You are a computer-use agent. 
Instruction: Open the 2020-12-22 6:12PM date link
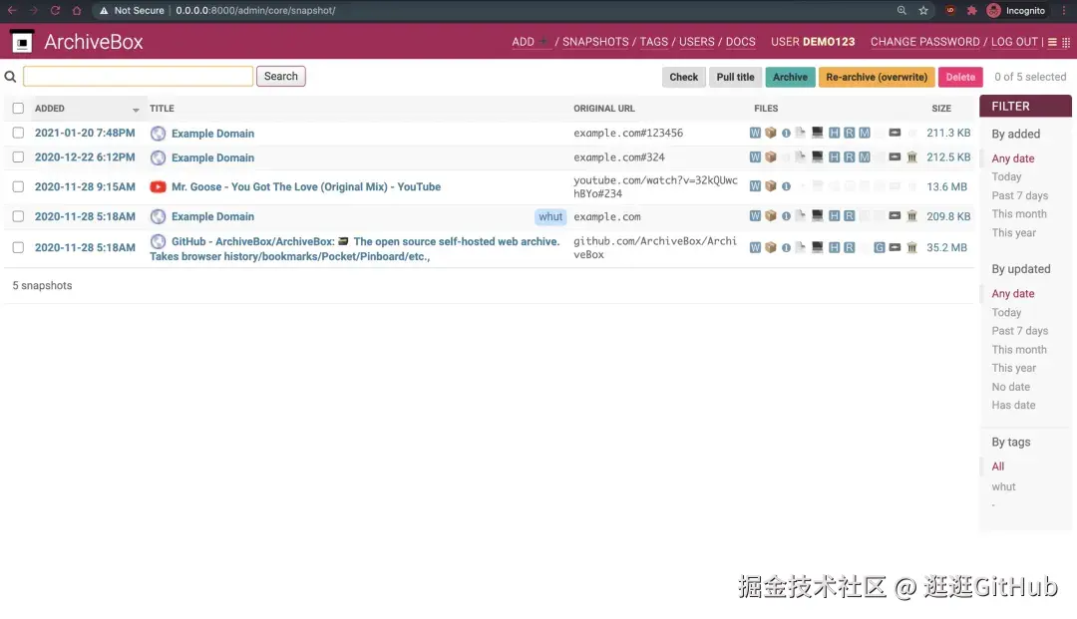coord(85,157)
